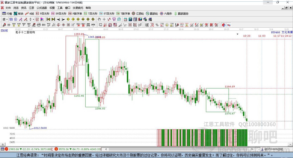
Task: Click the percent sign drawing tool
Action: point(157,25)
